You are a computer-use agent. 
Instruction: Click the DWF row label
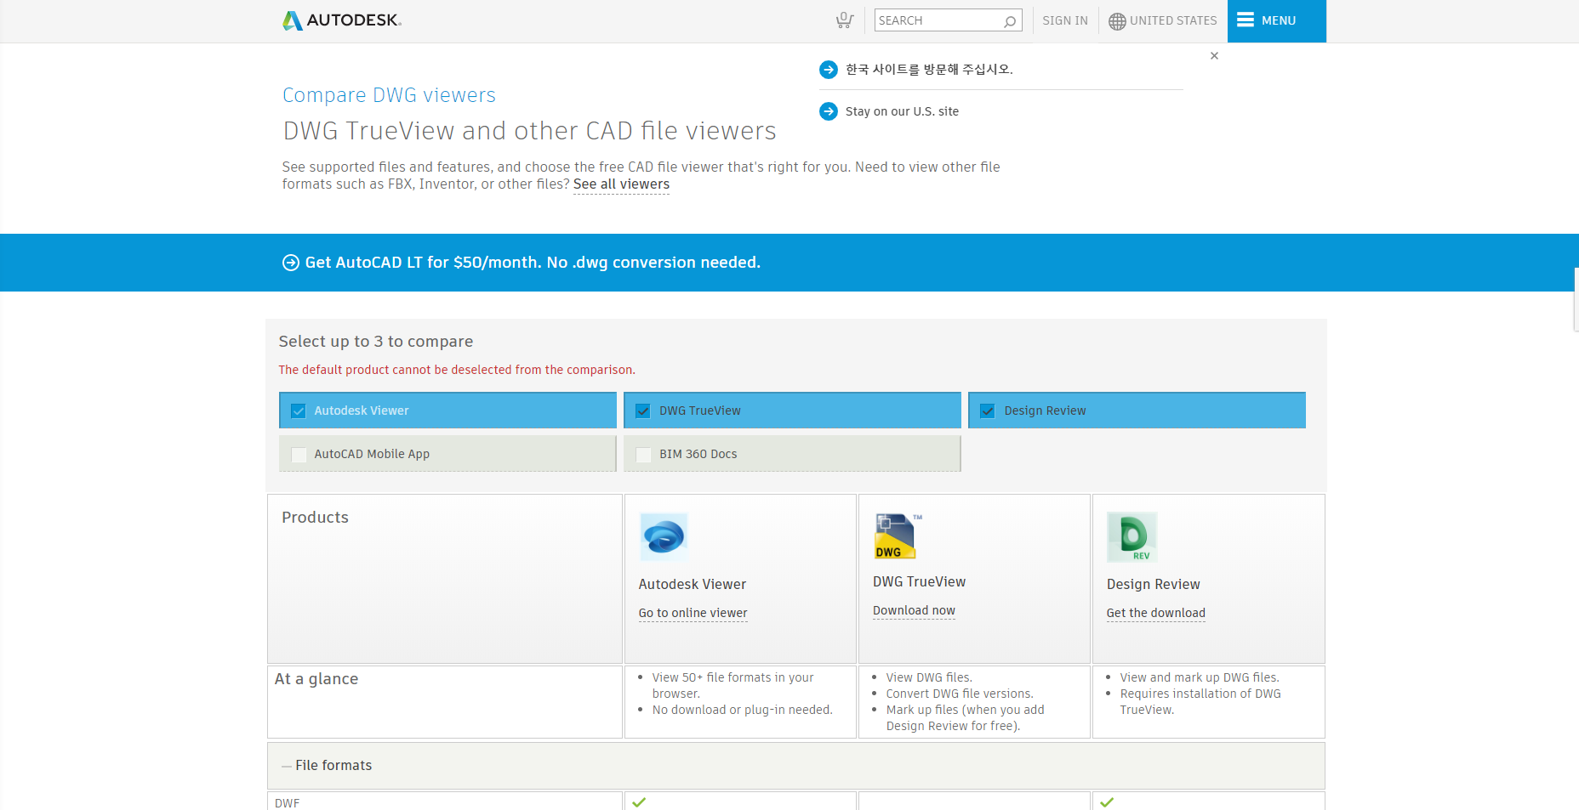click(x=287, y=802)
